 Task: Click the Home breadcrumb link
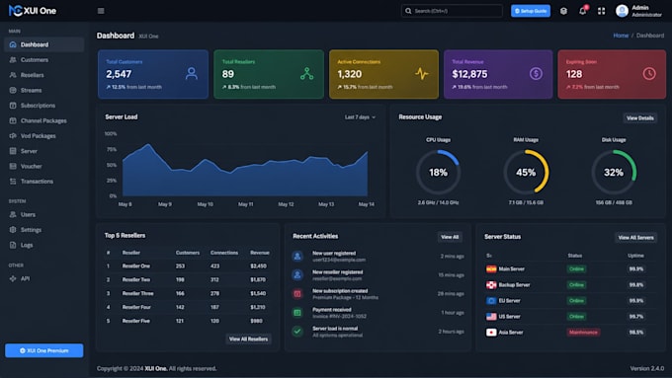point(621,36)
